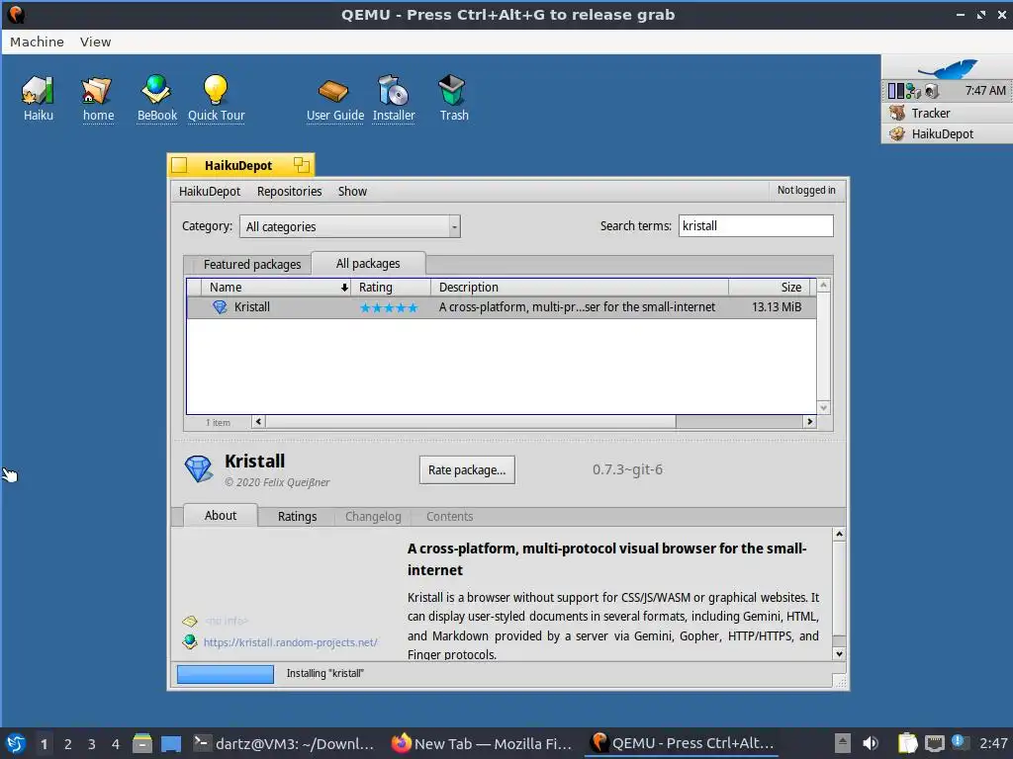Expand the hidden tray icons arrow
1013x759 pixels.
coord(842,743)
